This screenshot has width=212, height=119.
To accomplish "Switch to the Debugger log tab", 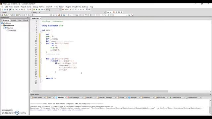I will (133, 98).
